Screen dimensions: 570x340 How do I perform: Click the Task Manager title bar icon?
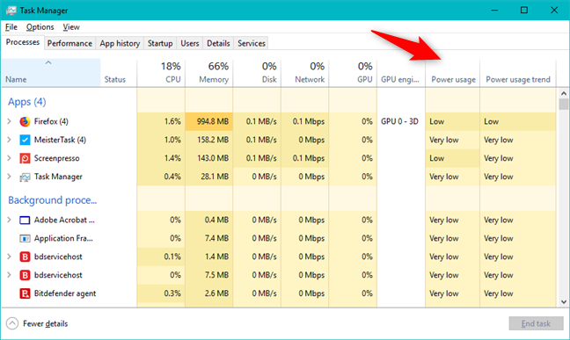coord(11,11)
